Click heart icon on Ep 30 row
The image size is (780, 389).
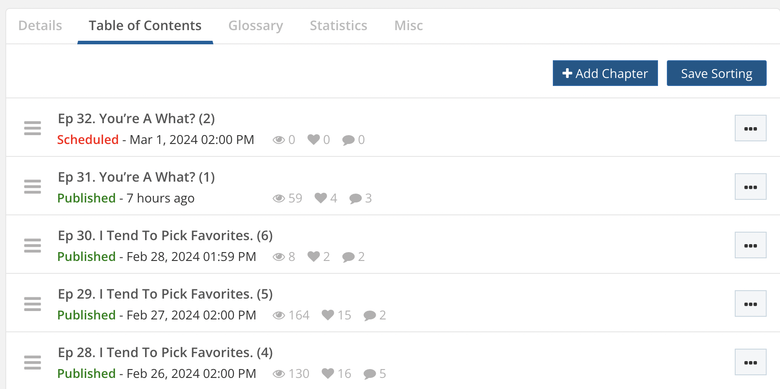(314, 257)
